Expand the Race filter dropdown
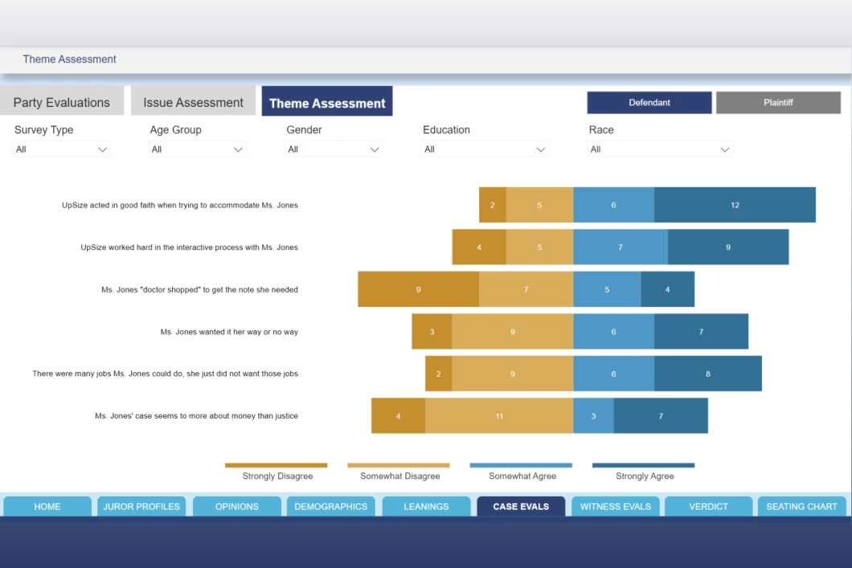This screenshot has height=568, width=852. point(660,149)
